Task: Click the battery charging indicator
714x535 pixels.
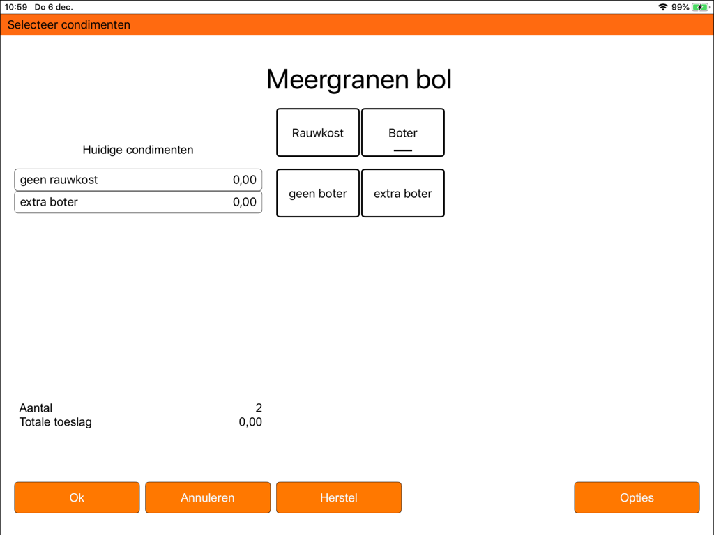Action: click(x=701, y=7)
